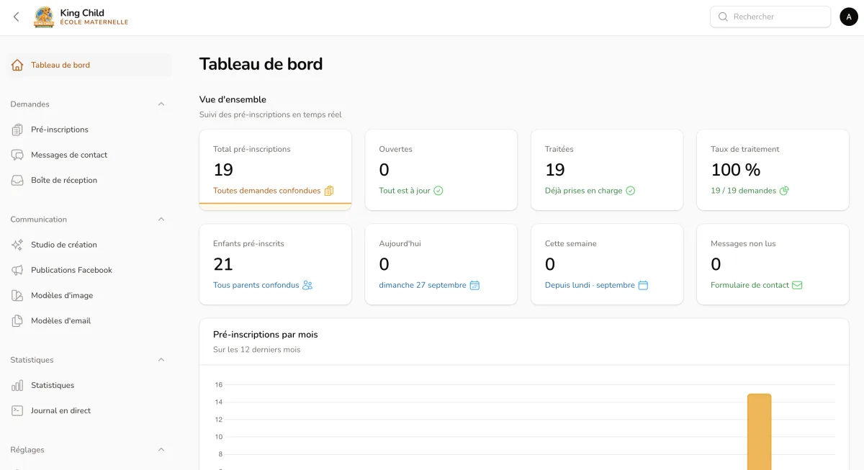Screen dimensions: 864x470
Task: Click the Modèles d'image icon
Action: [x=17, y=295]
